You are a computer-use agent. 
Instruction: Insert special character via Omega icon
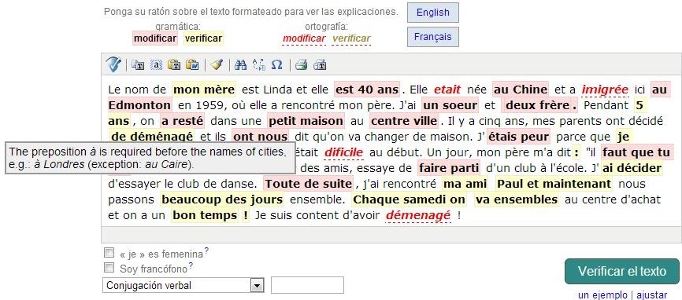(276, 65)
